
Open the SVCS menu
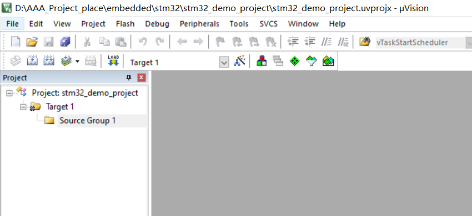(269, 24)
